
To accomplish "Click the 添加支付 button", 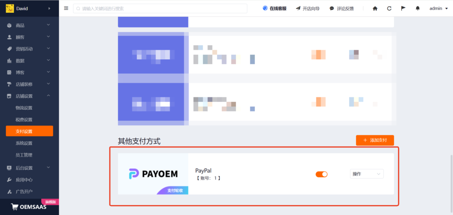I will [375, 140].
